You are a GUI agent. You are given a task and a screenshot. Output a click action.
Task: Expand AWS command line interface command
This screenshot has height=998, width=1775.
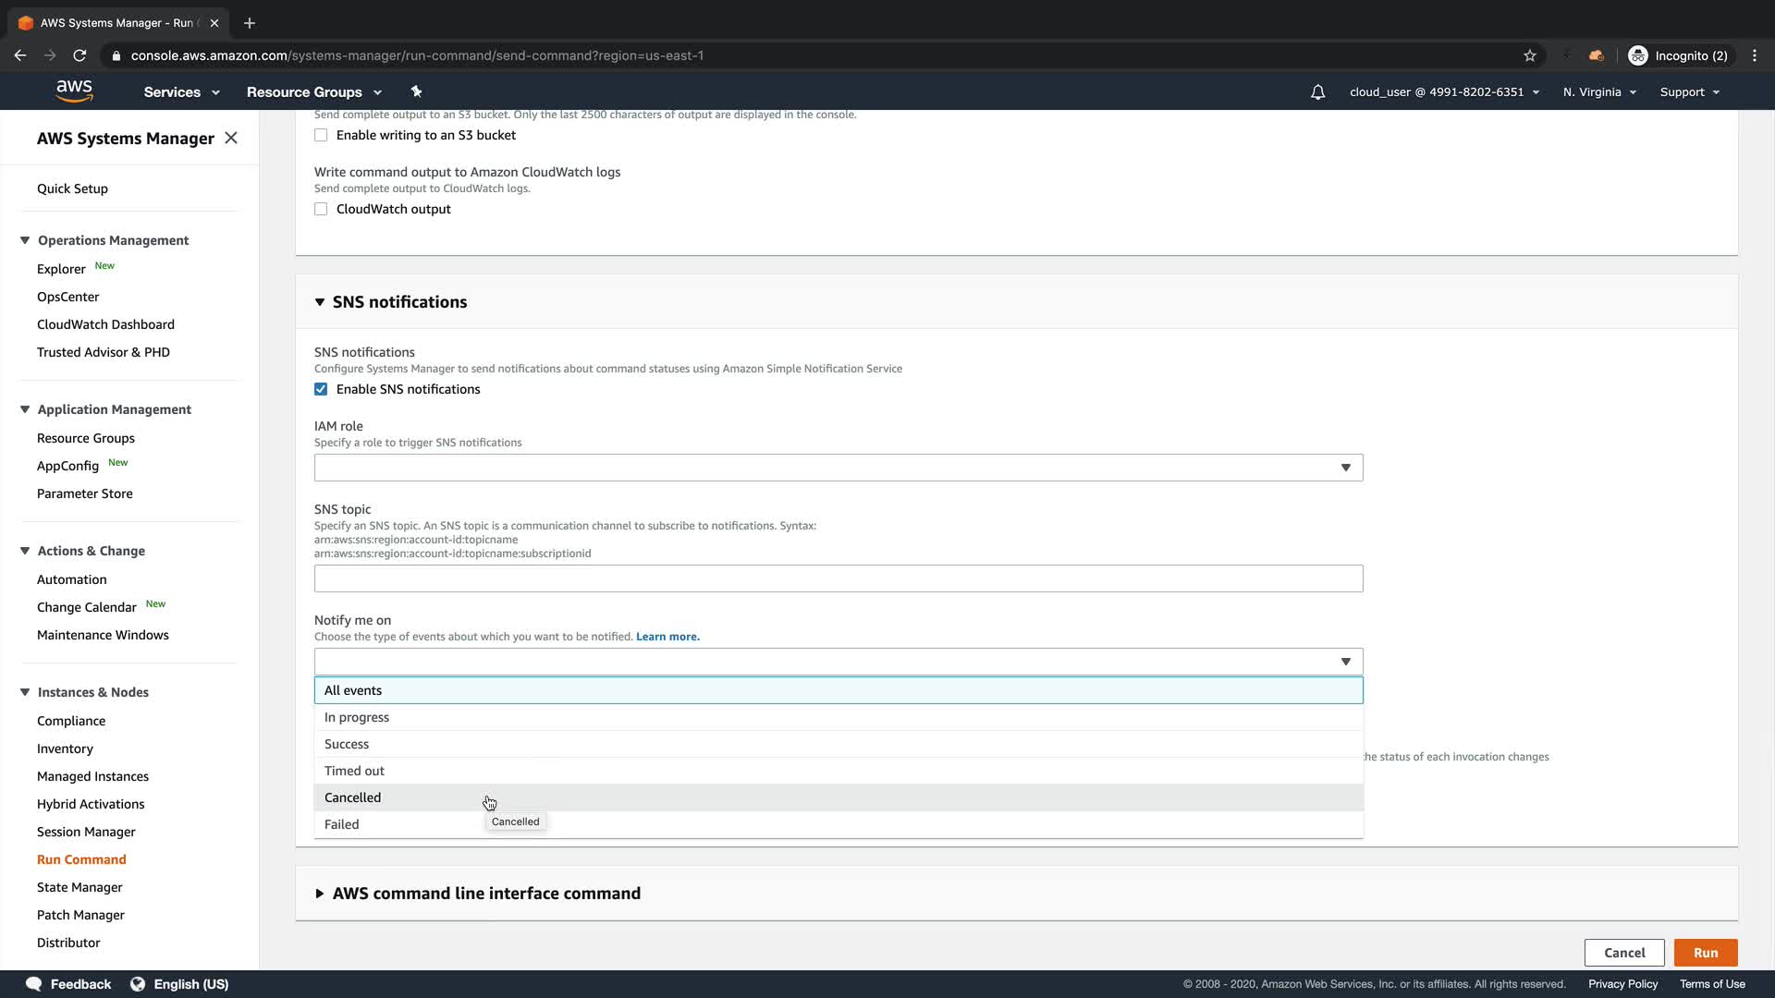(x=320, y=894)
